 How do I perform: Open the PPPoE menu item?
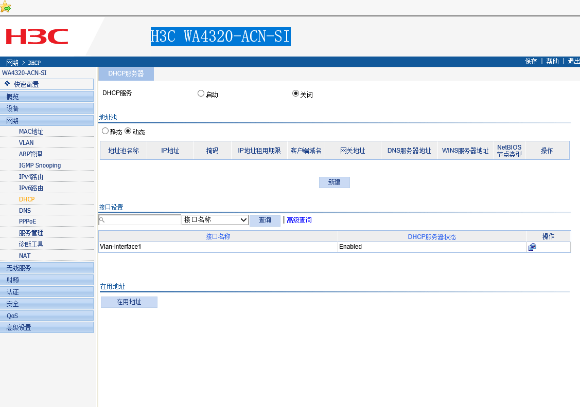click(27, 221)
